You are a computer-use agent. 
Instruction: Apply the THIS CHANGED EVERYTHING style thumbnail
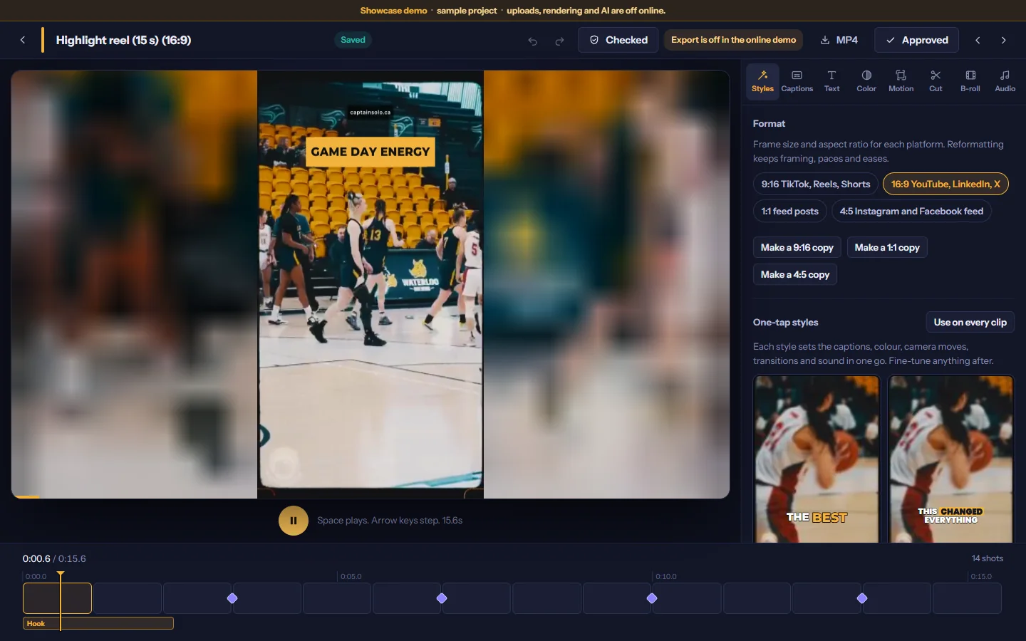pos(951,459)
